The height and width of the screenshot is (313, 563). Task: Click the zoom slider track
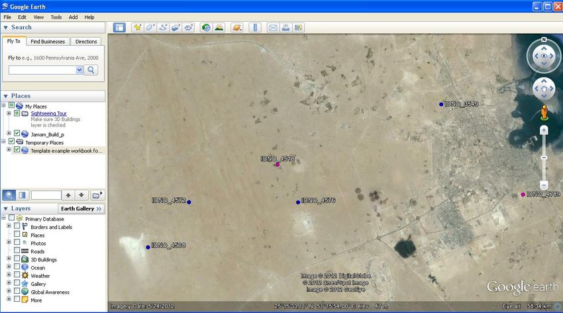(544, 157)
